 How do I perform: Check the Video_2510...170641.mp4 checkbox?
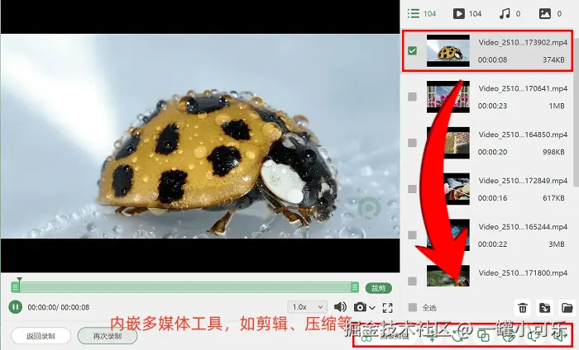pyautogui.click(x=413, y=97)
